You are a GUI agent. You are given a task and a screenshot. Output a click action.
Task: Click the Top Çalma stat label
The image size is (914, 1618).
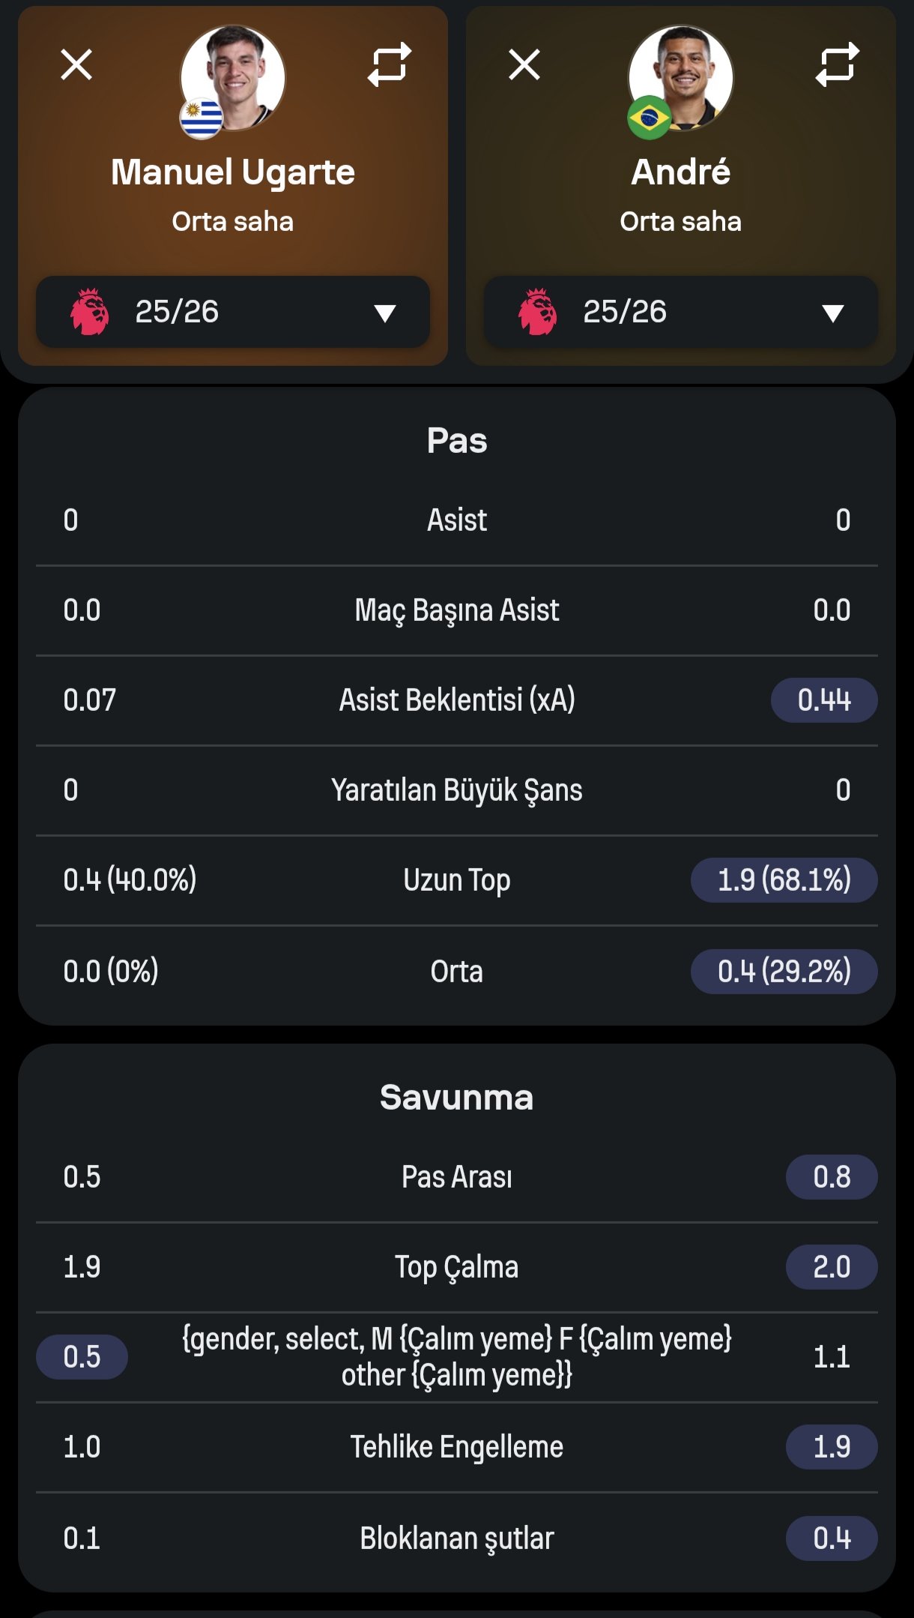click(x=456, y=1267)
